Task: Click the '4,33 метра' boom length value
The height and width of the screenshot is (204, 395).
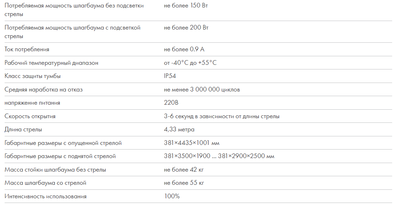Action: click(x=179, y=130)
